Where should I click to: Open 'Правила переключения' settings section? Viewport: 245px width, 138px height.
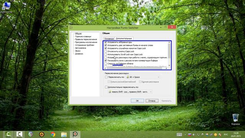[x=86, y=39]
